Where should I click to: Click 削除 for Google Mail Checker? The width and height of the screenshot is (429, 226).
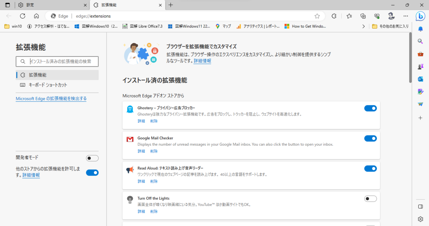coord(154,151)
